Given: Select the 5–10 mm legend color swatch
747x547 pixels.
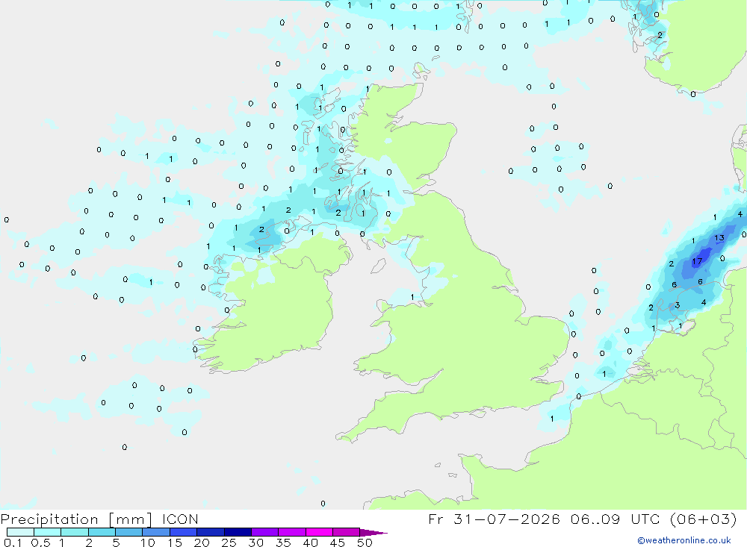Looking at the screenshot, I should point(129,532).
